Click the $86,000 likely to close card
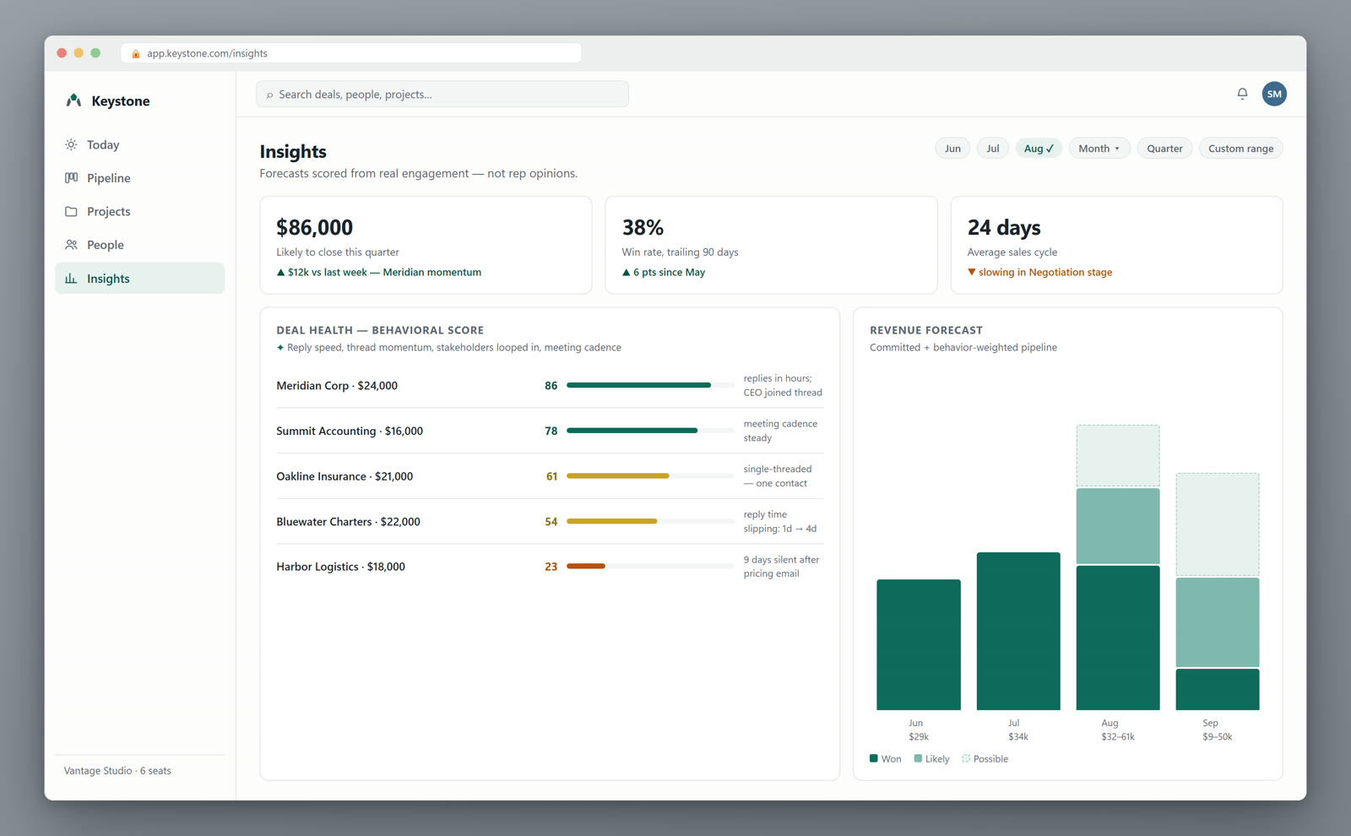The image size is (1351, 836). tap(426, 245)
